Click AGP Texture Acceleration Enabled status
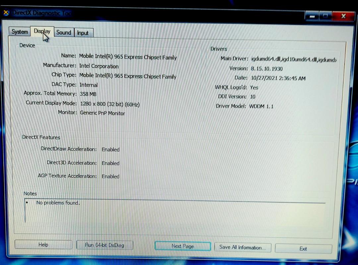Screen dimensions: 358x265 click(110, 176)
